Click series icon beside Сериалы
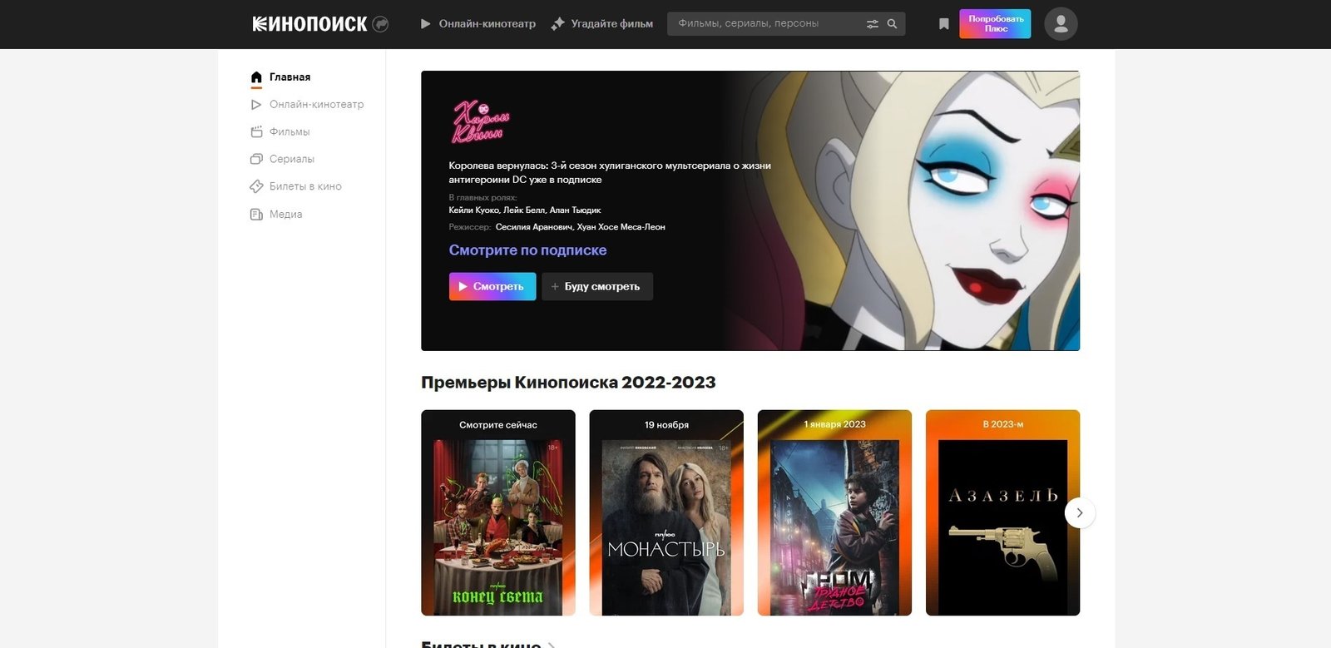 256,159
